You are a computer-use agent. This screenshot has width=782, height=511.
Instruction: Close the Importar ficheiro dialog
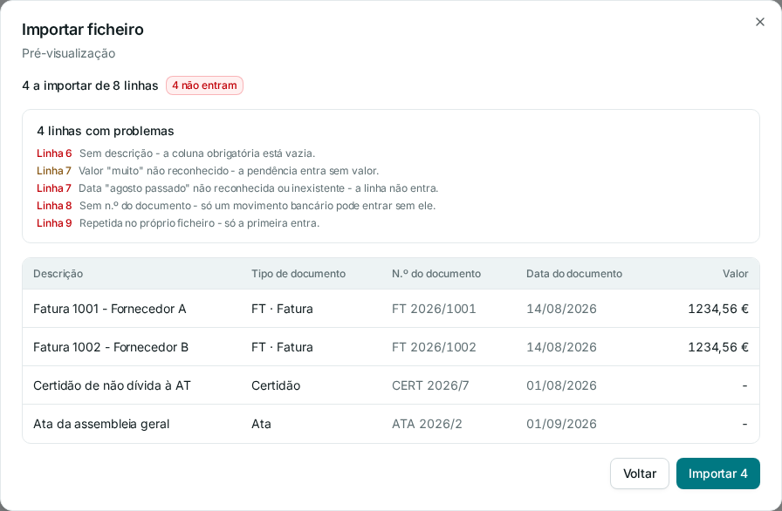point(759,22)
